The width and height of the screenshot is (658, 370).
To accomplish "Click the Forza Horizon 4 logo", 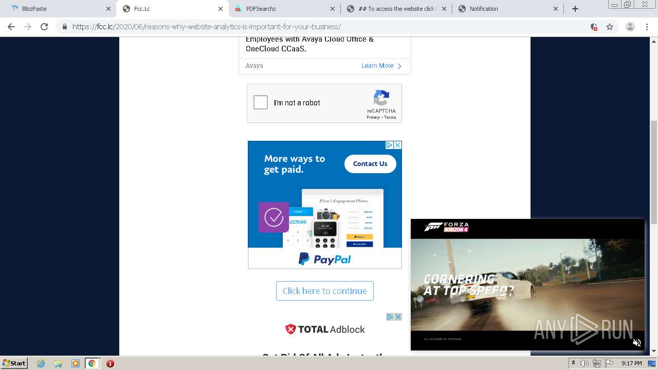I will click(446, 227).
